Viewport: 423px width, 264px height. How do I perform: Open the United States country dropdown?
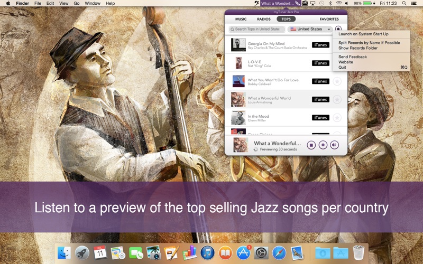[x=310, y=29]
